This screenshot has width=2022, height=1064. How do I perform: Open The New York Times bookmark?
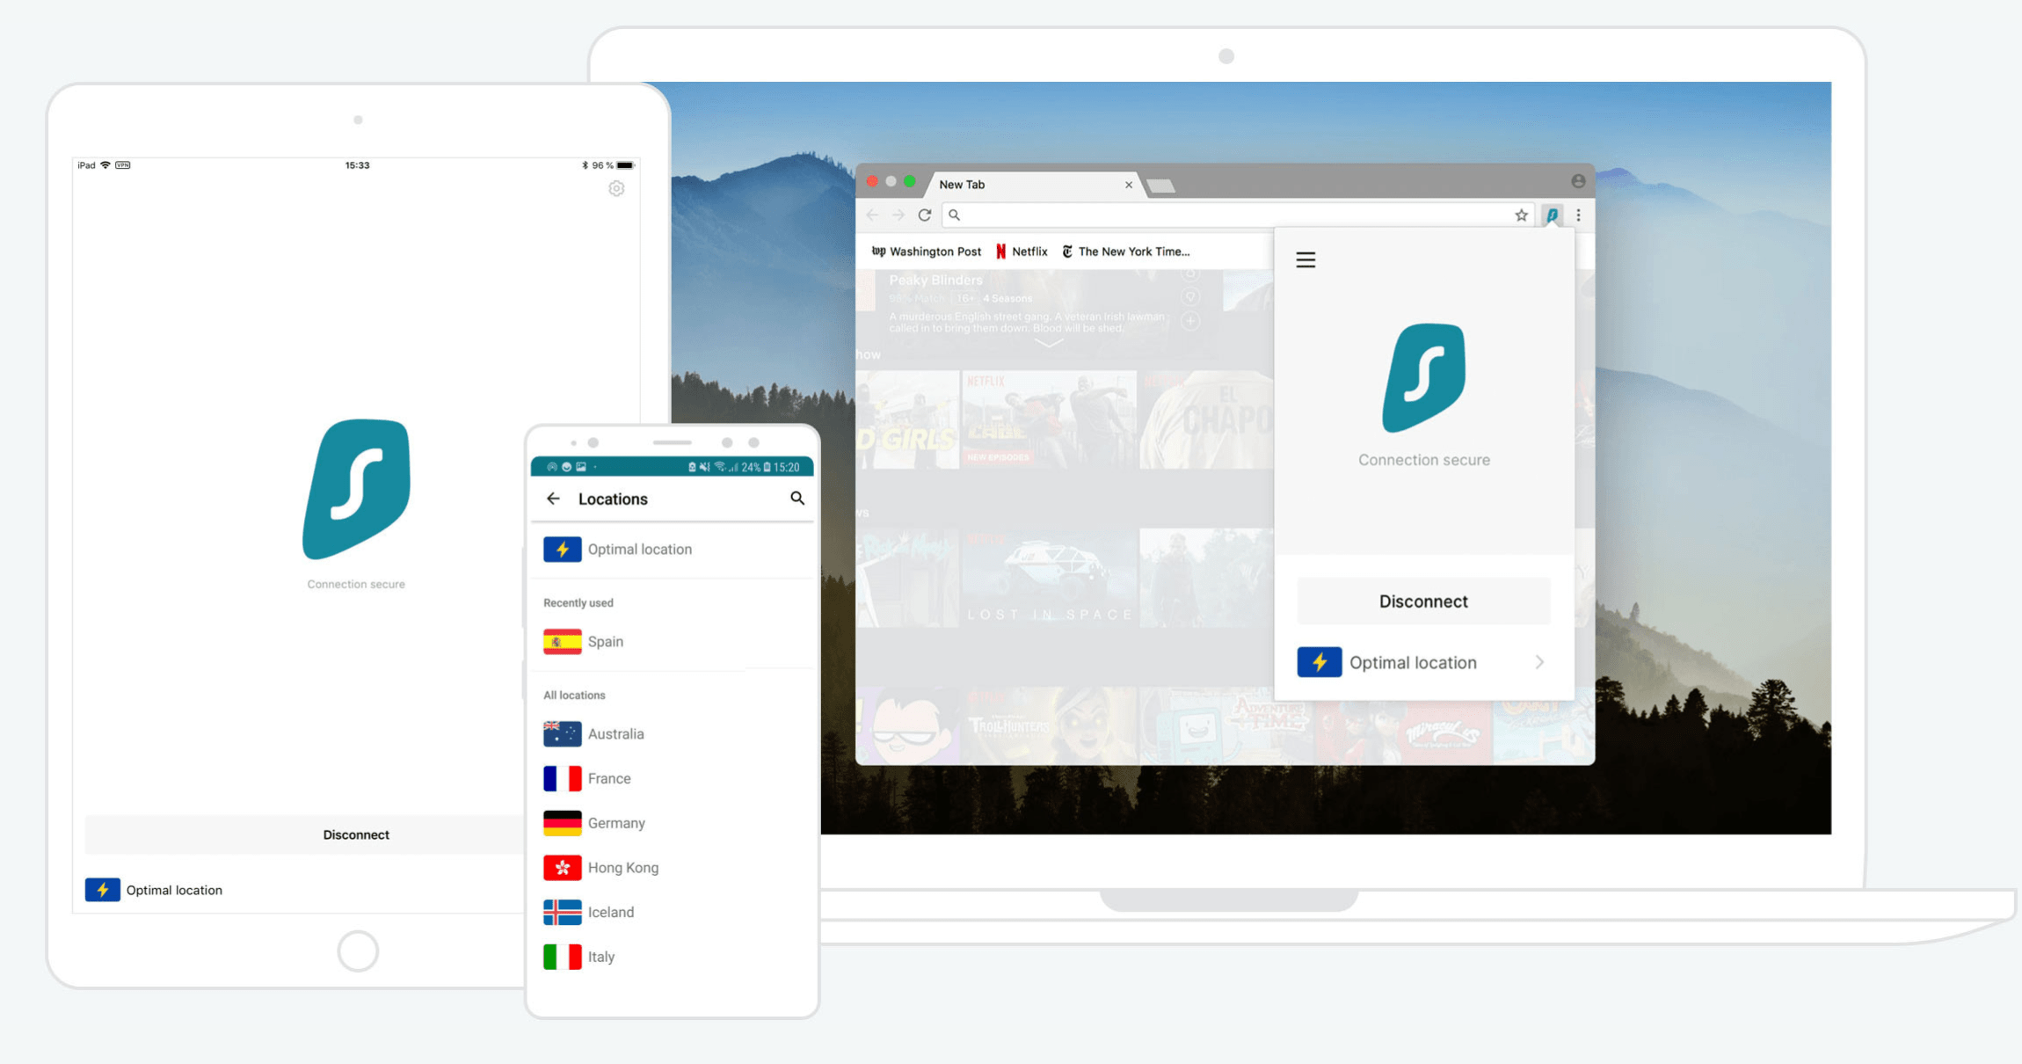[1126, 251]
